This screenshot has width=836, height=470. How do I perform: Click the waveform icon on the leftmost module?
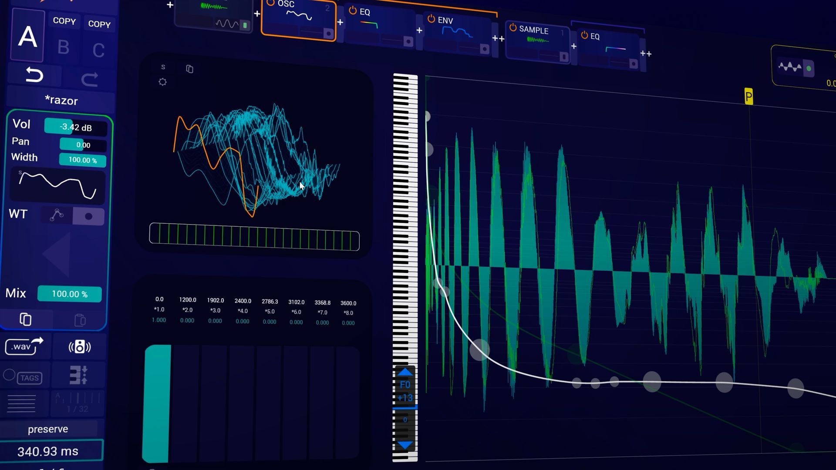pos(227,23)
